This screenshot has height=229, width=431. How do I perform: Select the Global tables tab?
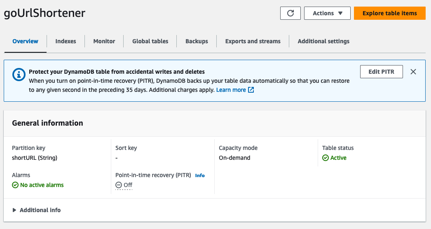pos(150,41)
